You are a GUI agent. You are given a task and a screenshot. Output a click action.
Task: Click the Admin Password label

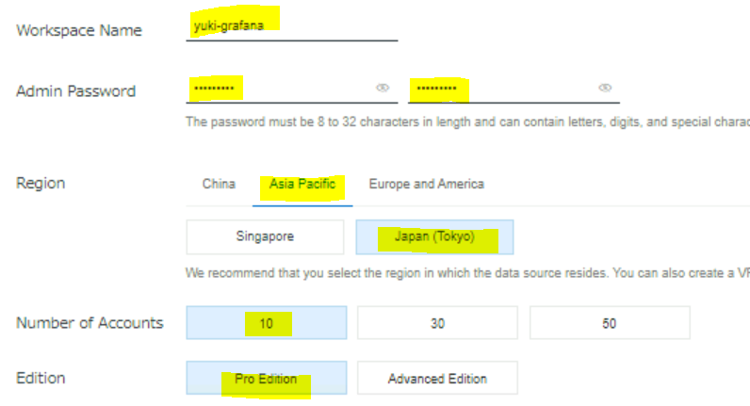coord(76,91)
